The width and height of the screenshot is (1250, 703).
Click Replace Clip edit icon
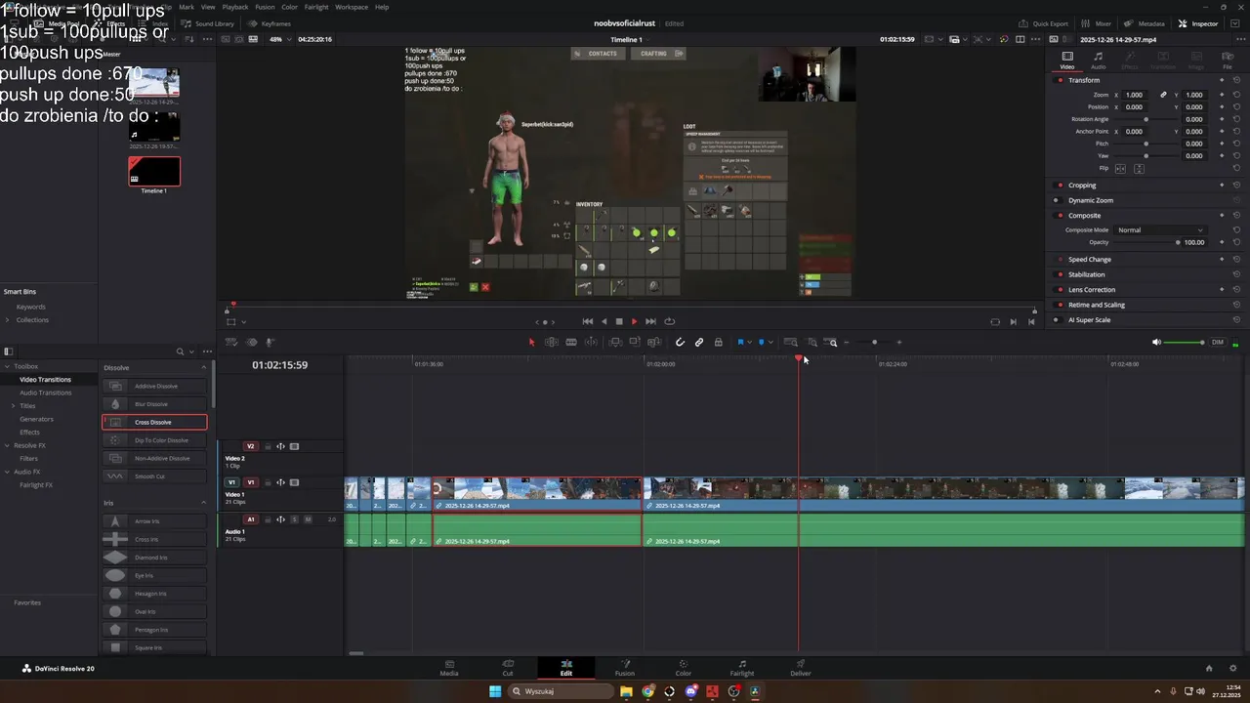(x=654, y=342)
